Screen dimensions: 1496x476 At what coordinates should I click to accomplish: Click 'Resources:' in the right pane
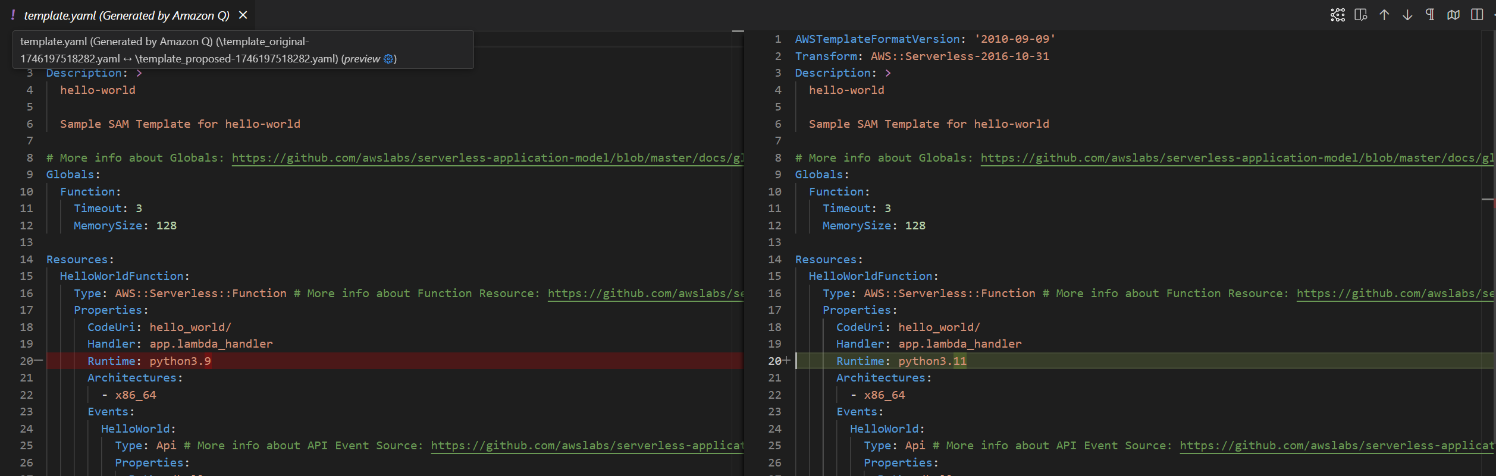point(829,259)
